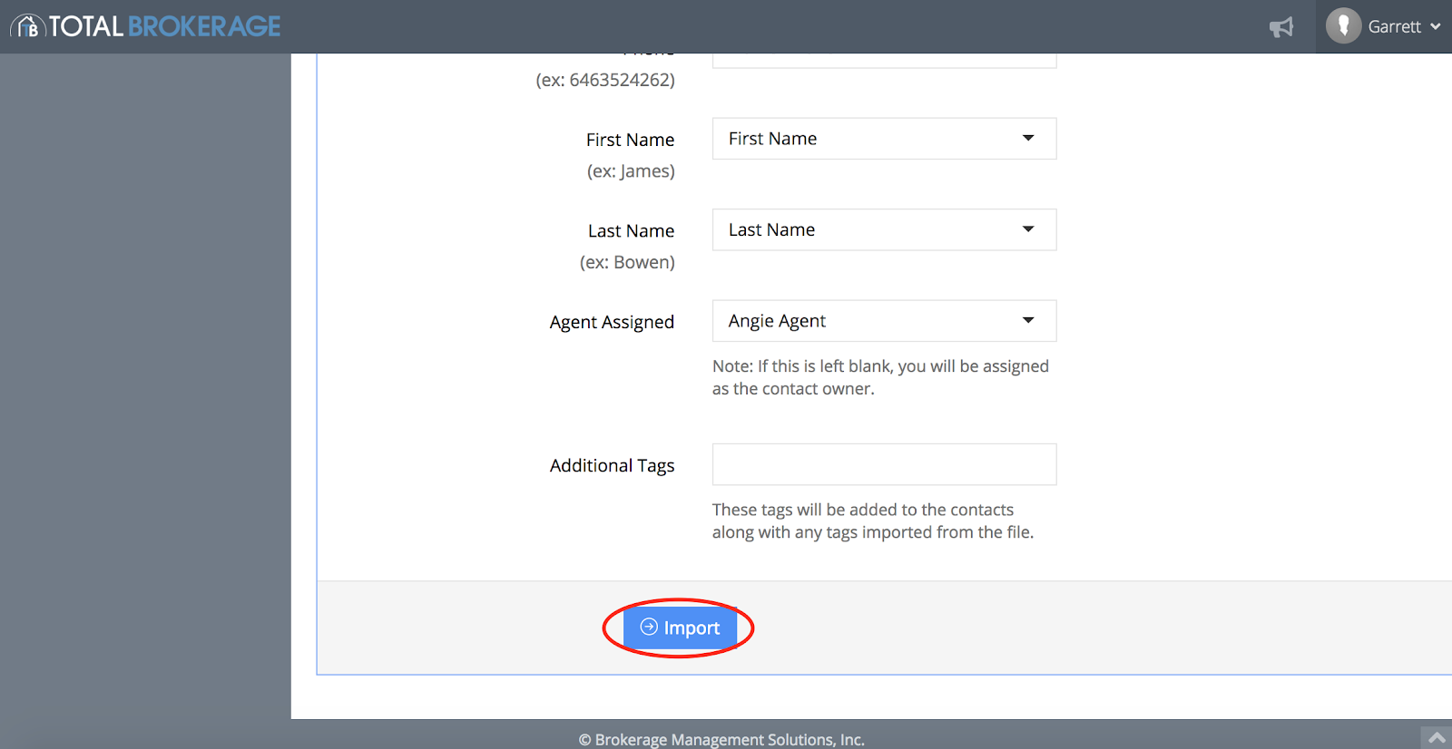Click the blue Import button

(x=680, y=627)
